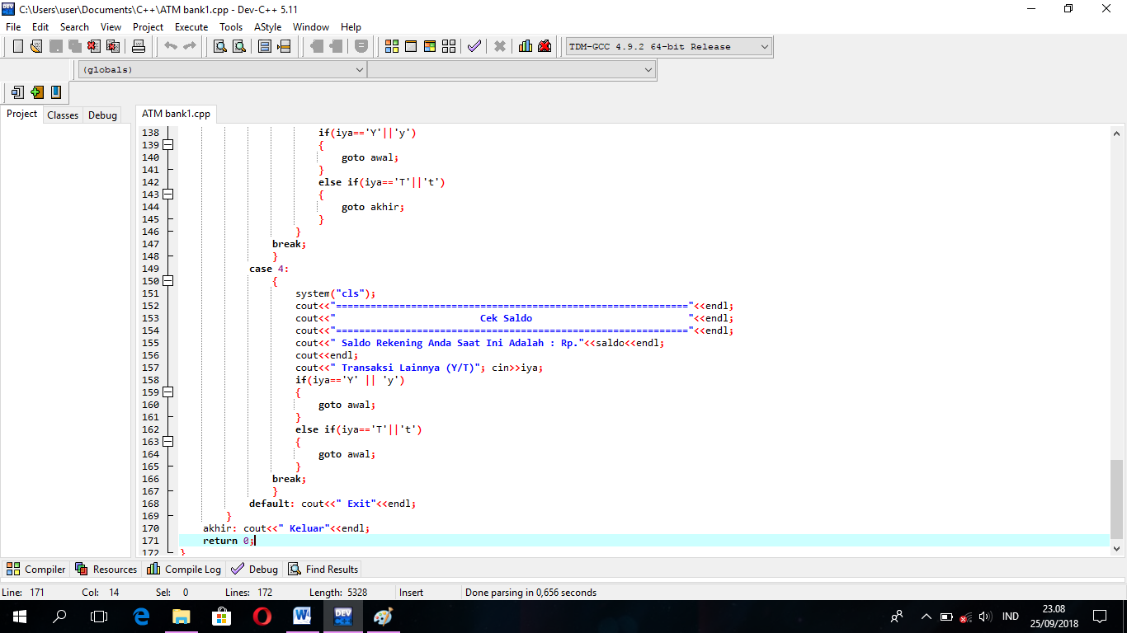Open the (globals) dropdown list
The image size is (1127, 633).
(361, 69)
